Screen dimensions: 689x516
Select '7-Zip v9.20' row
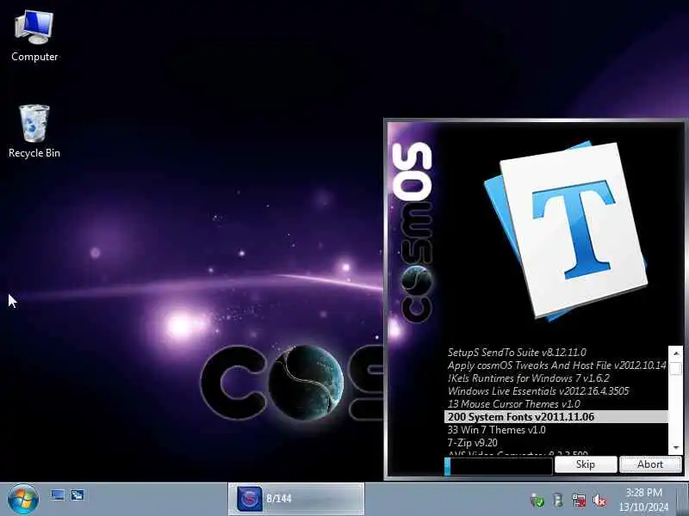pyautogui.click(x=556, y=442)
